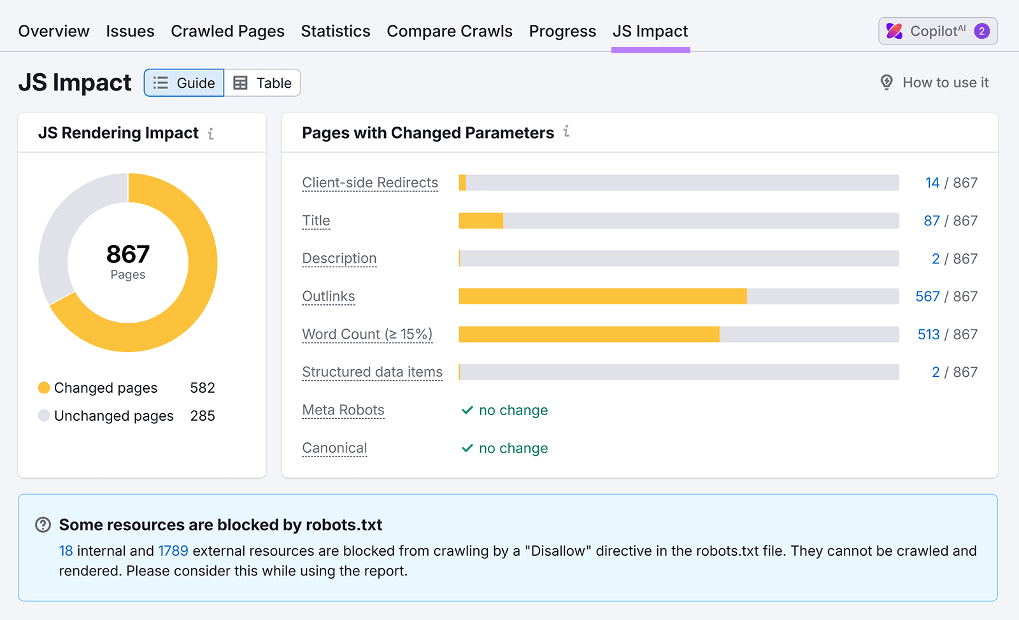Viewport: 1019px width, 620px height.
Task: Open the JS Rendering Impact info icon
Action: (211, 134)
